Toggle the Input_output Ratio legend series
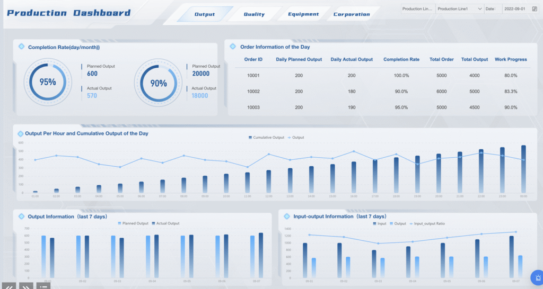543x289 pixels. coord(427,223)
